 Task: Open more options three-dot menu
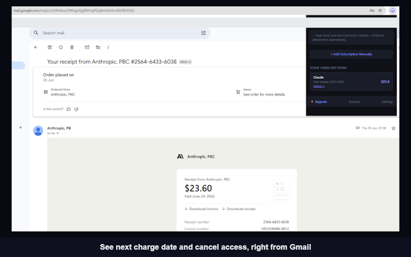coord(108,47)
